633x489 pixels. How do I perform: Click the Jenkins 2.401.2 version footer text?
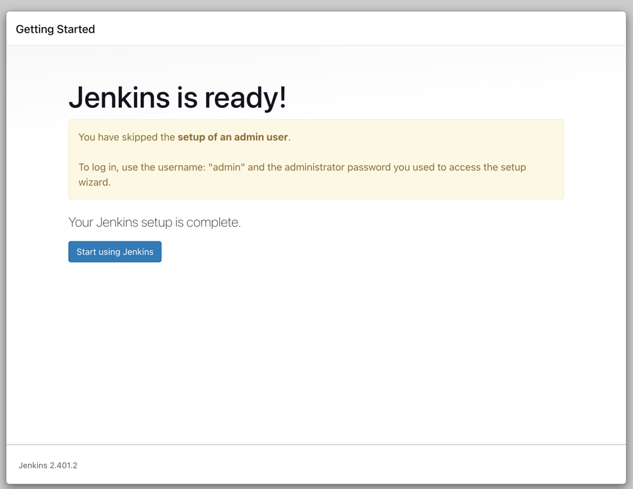48,466
